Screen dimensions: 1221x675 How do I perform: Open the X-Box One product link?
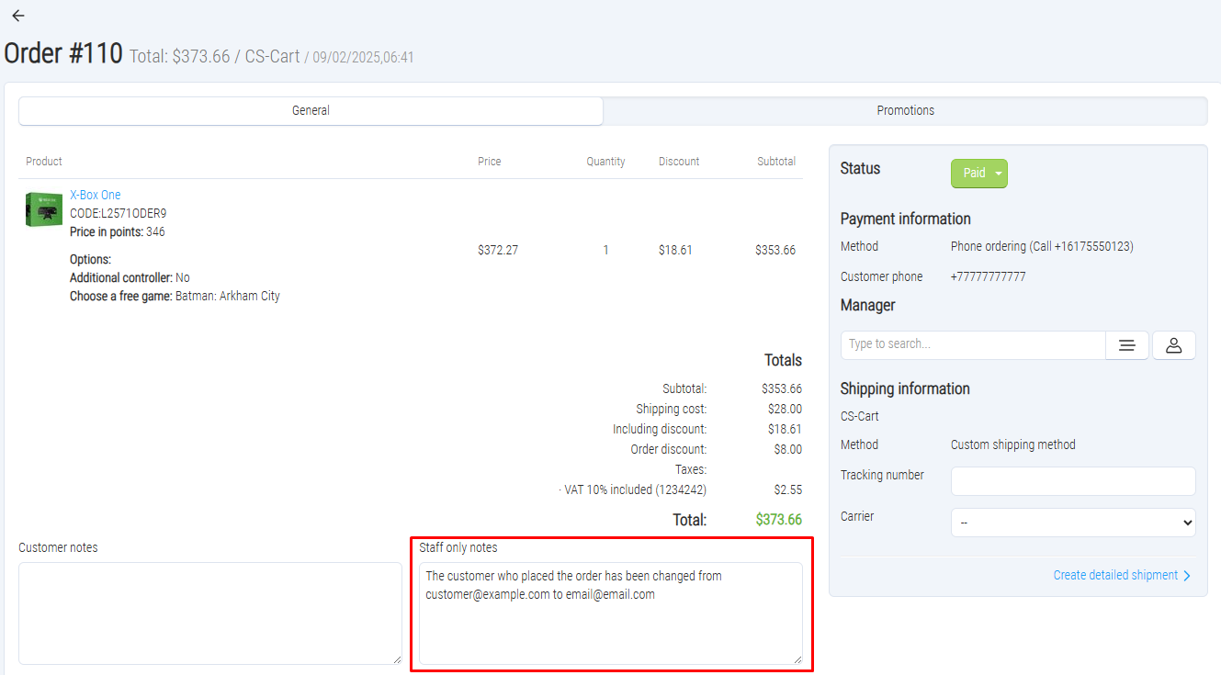point(96,195)
